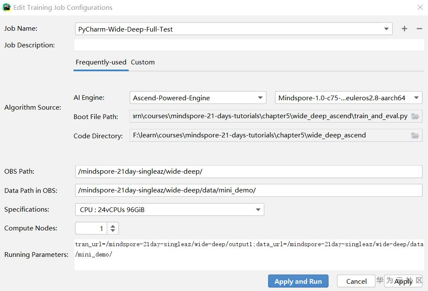Click the Apply button
This screenshot has height=291, width=428.
pyautogui.click(x=403, y=281)
